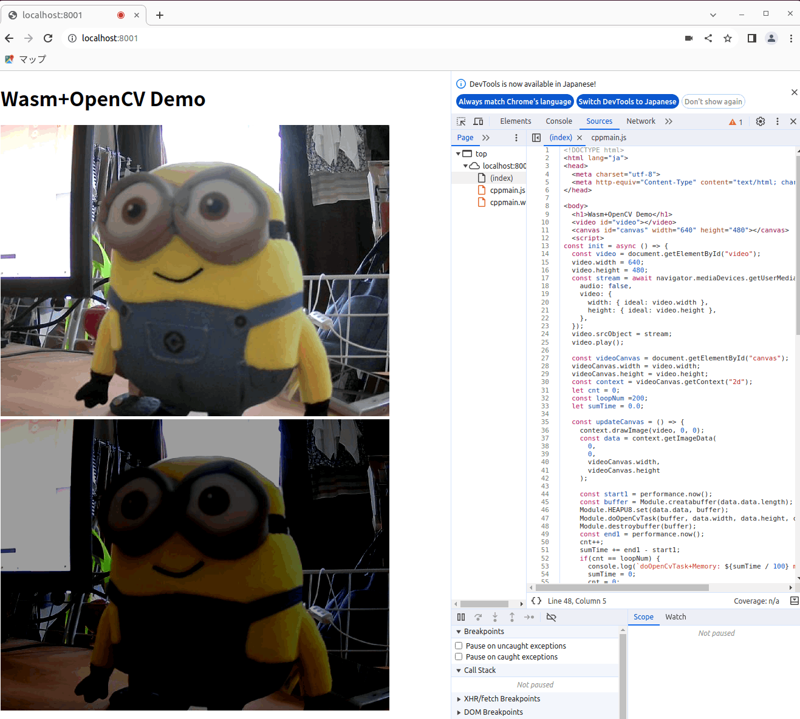Select the Scope tab

tap(643, 617)
